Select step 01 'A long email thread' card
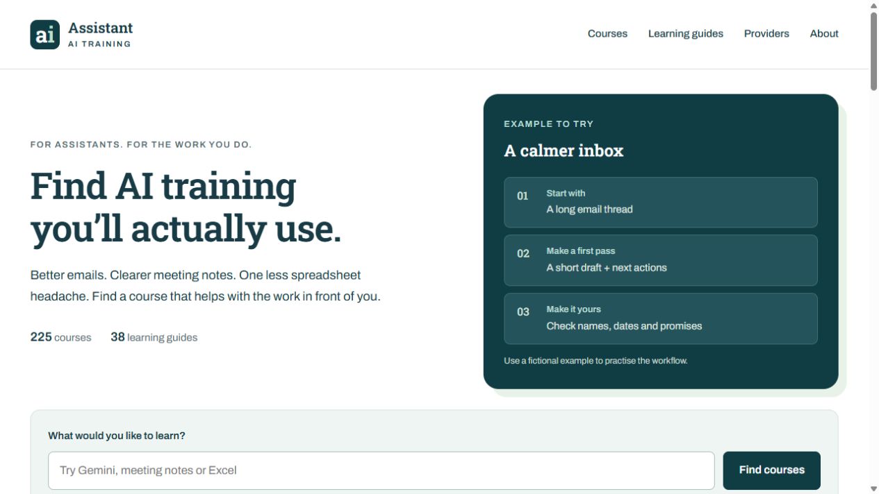This screenshot has height=494, width=879. pos(661,202)
